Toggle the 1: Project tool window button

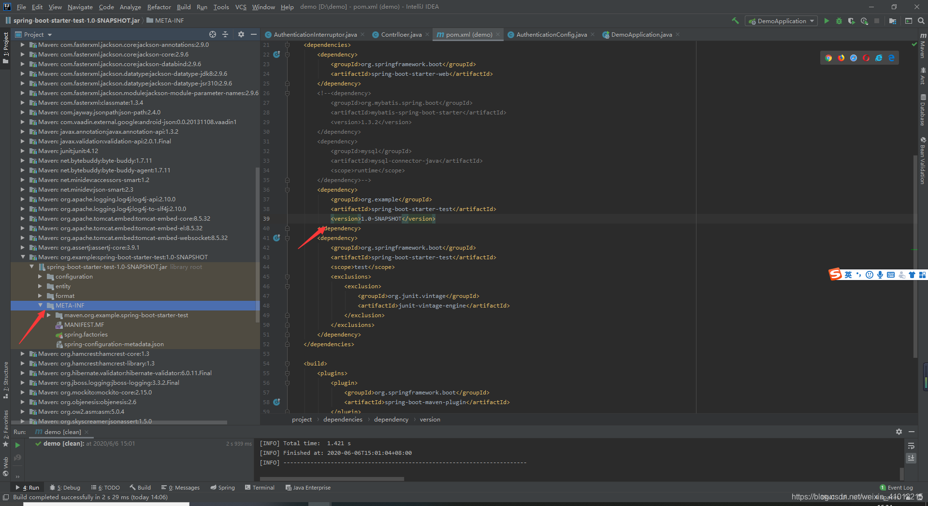coord(5,48)
